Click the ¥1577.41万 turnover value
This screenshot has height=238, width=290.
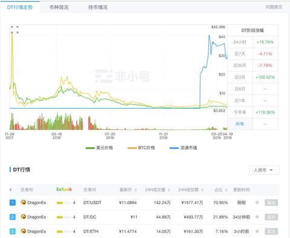click(192, 202)
